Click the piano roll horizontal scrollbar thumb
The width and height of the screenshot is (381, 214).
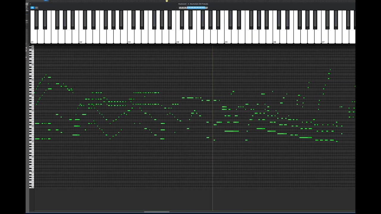click(x=157, y=212)
